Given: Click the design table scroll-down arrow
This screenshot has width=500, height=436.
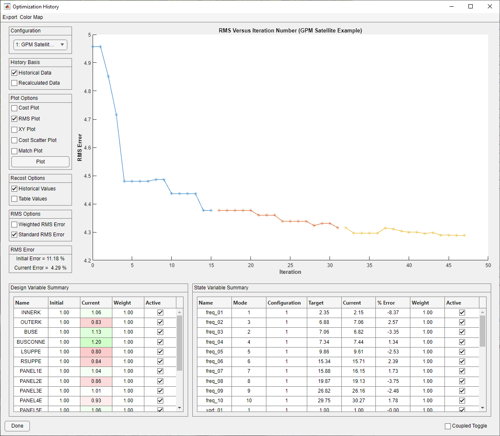Looking at the screenshot, I should [180, 408].
